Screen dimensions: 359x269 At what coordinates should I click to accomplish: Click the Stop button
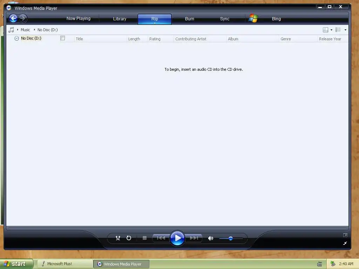pos(144,238)
